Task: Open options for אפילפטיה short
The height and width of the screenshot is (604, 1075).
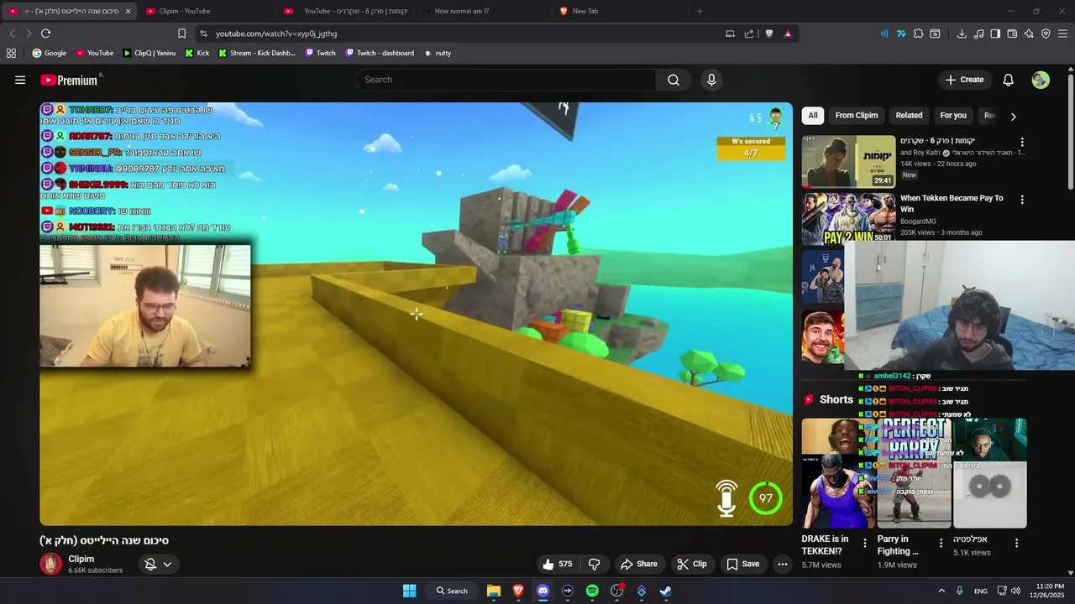Action: click(x=1016, y=543)
